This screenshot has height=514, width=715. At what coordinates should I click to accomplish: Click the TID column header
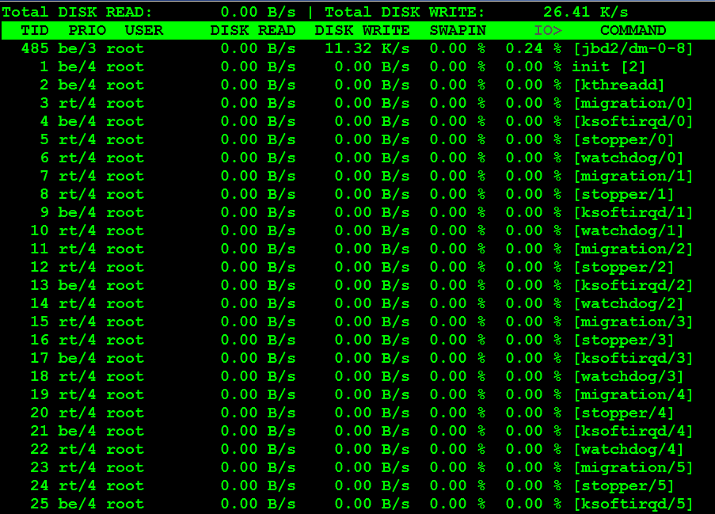(x=35, y=31)
